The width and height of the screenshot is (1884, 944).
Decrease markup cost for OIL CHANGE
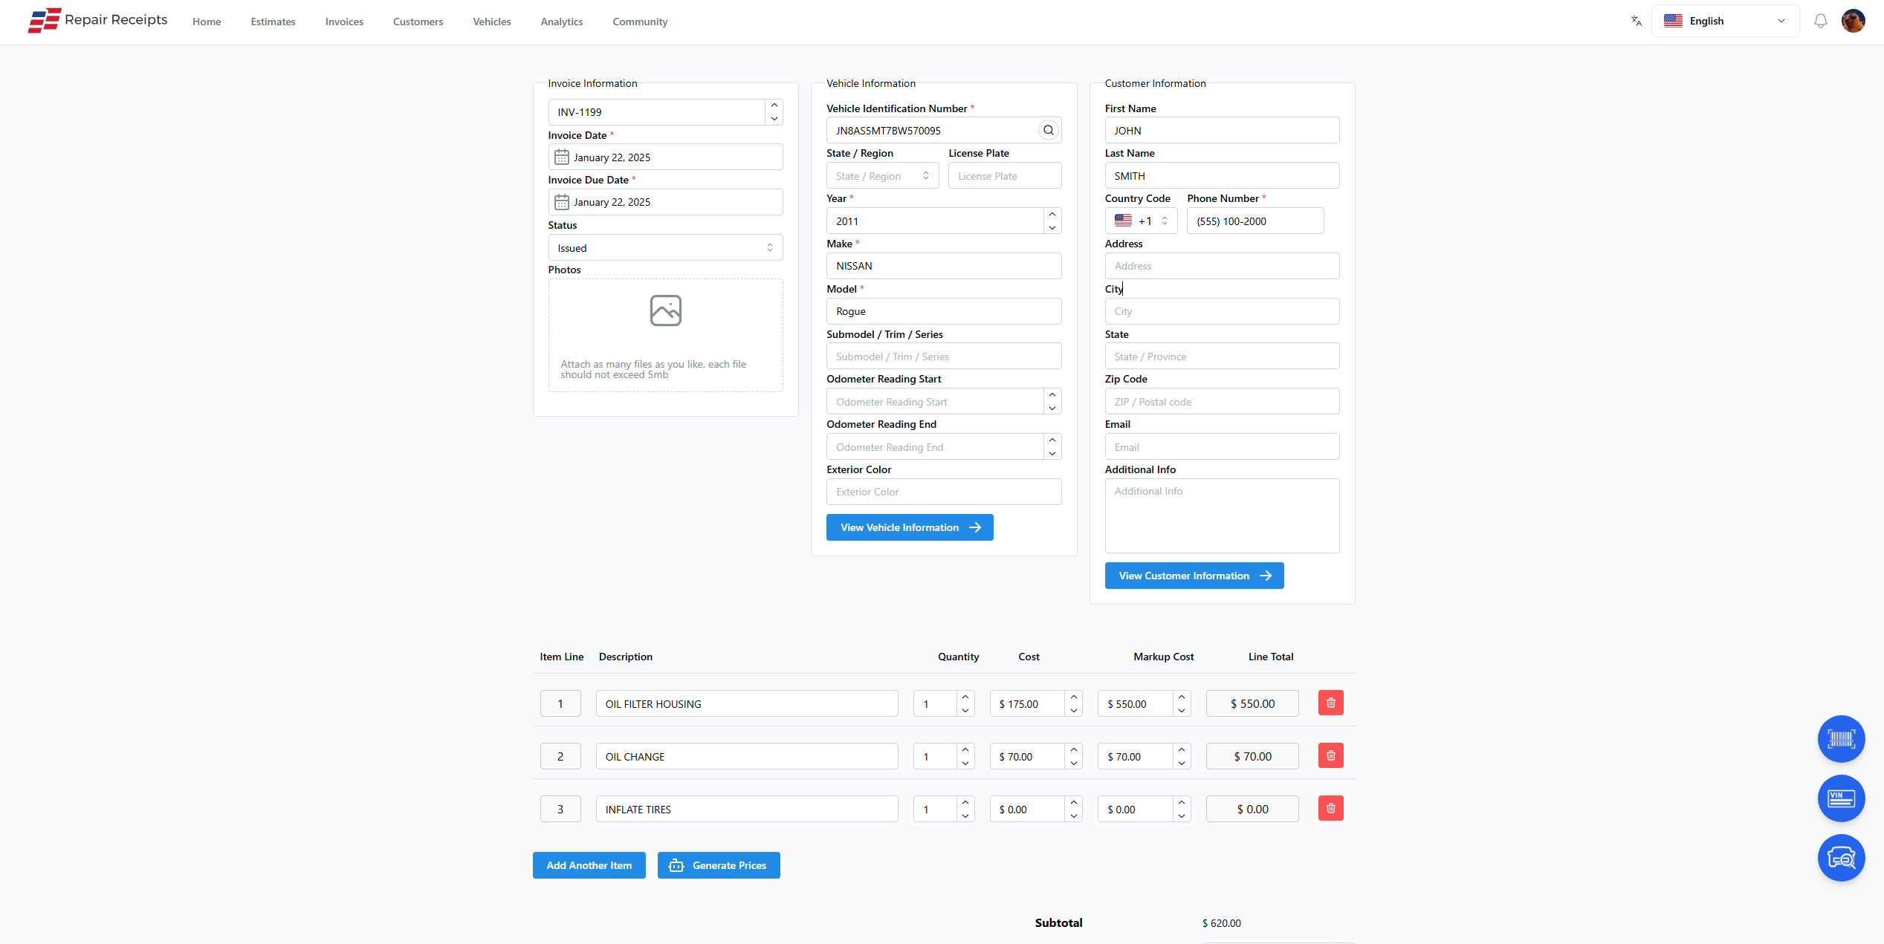[1182, 763]
